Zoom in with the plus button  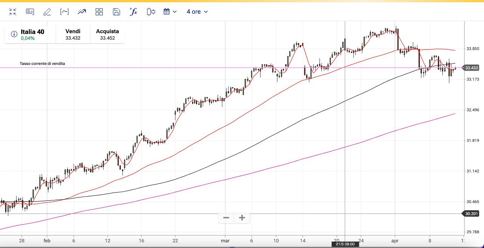click(242, 218)
